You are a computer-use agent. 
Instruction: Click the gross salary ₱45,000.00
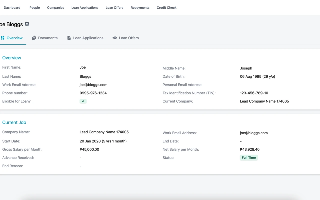(89, 149)
